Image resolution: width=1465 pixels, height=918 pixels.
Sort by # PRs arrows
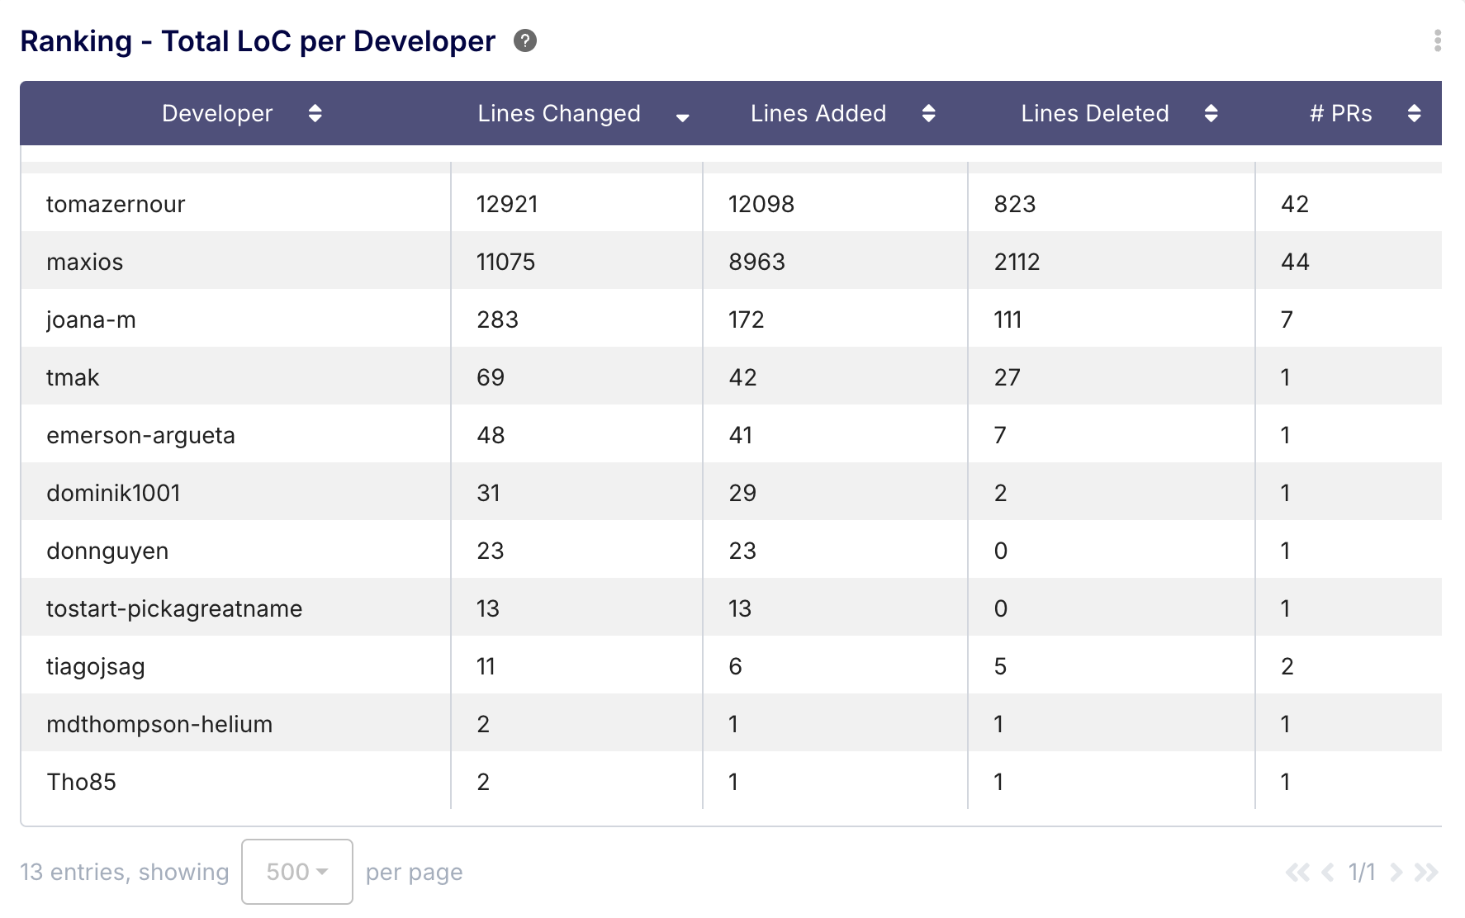pyautogui.click(x=1414, y=113)
